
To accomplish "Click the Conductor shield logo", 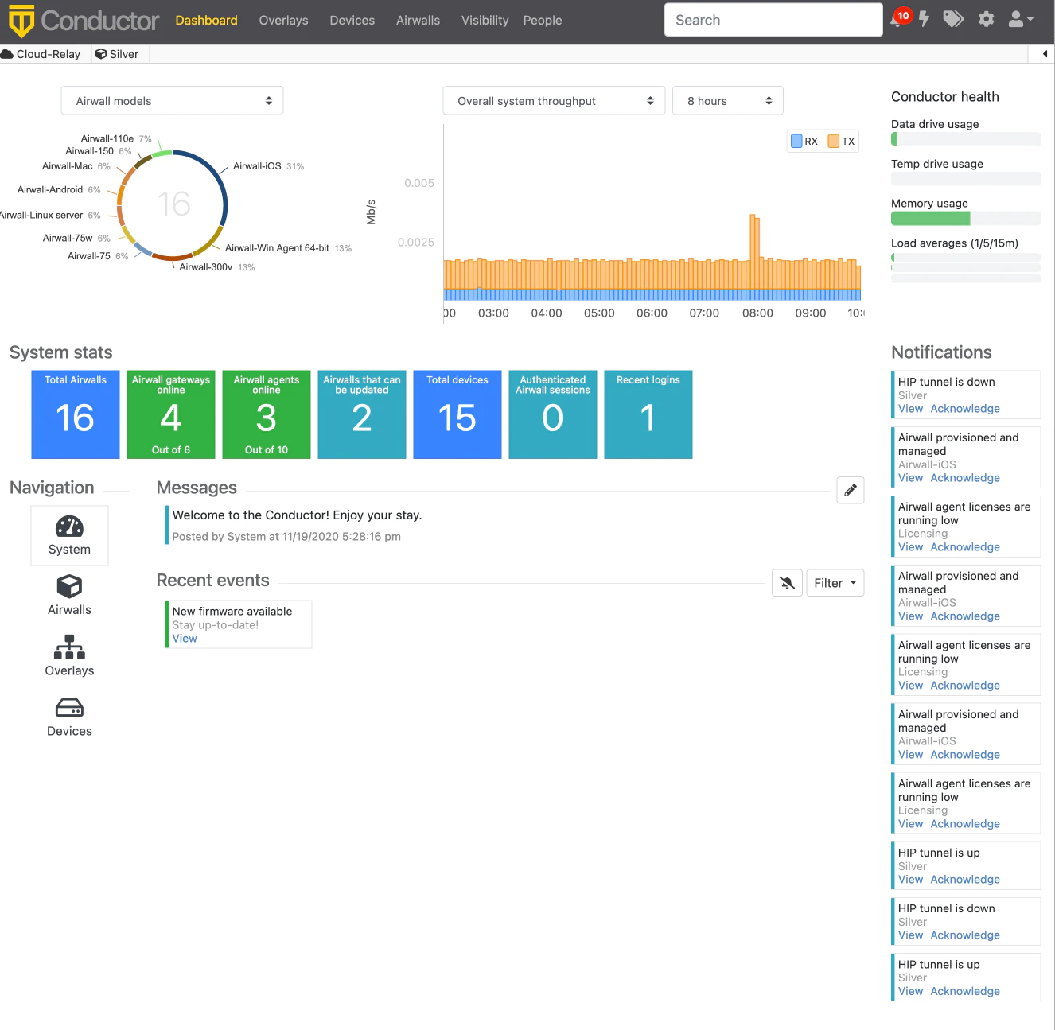I will coord(21,21).
